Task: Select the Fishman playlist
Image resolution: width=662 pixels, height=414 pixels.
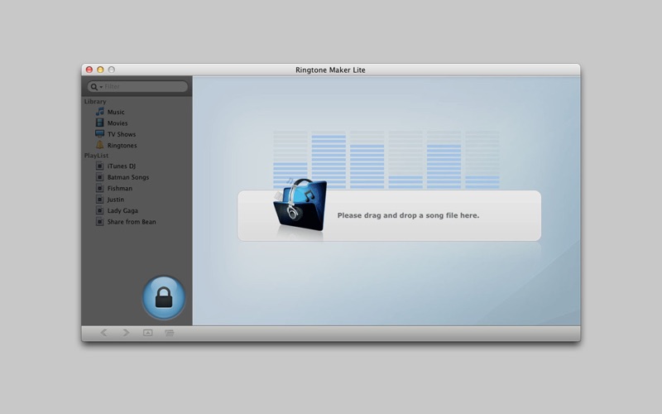Action: click(x=119, y=189)
